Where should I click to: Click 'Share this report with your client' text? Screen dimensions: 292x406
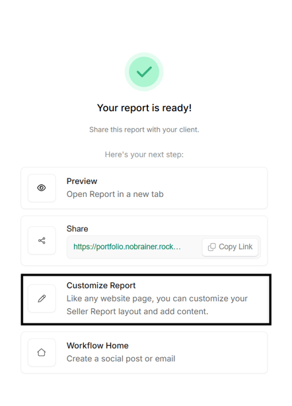tap(144, 130)
